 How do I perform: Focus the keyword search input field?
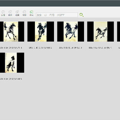coord(57,15)
